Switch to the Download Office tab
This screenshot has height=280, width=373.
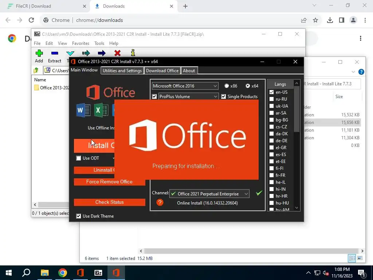coord(162,70)
